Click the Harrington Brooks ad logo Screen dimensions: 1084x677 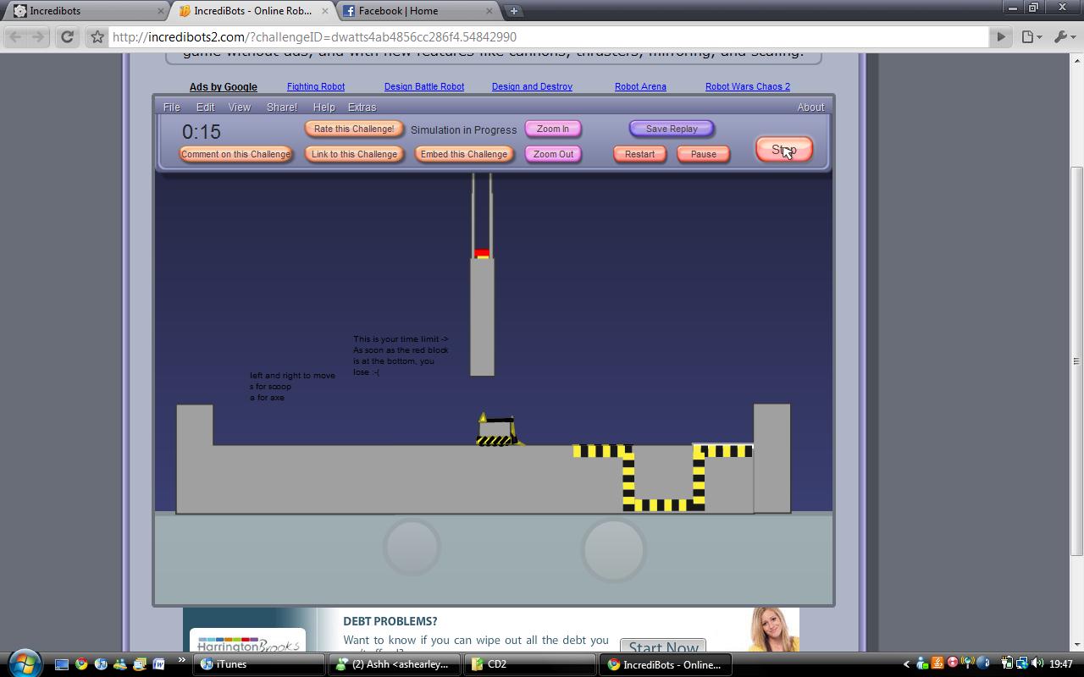(247, 641)
